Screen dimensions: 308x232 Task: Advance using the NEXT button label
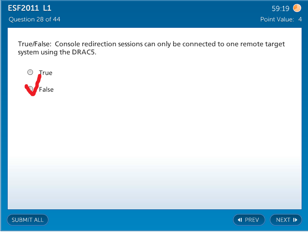(x=283, y=220)
